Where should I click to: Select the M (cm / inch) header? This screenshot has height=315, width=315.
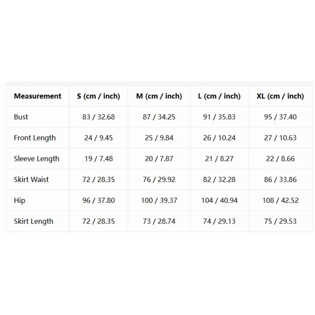click(x=159, y=96)
